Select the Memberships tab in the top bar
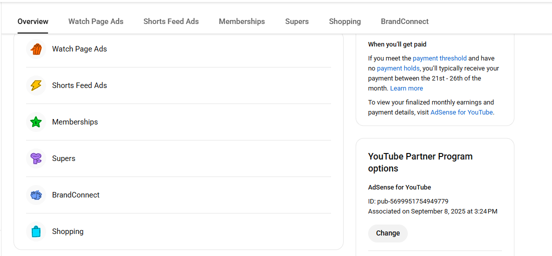 click(x=242, y=21)
